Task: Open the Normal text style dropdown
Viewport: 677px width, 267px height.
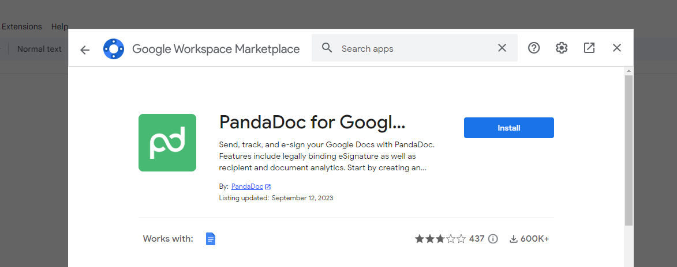Action: [39, 49]
